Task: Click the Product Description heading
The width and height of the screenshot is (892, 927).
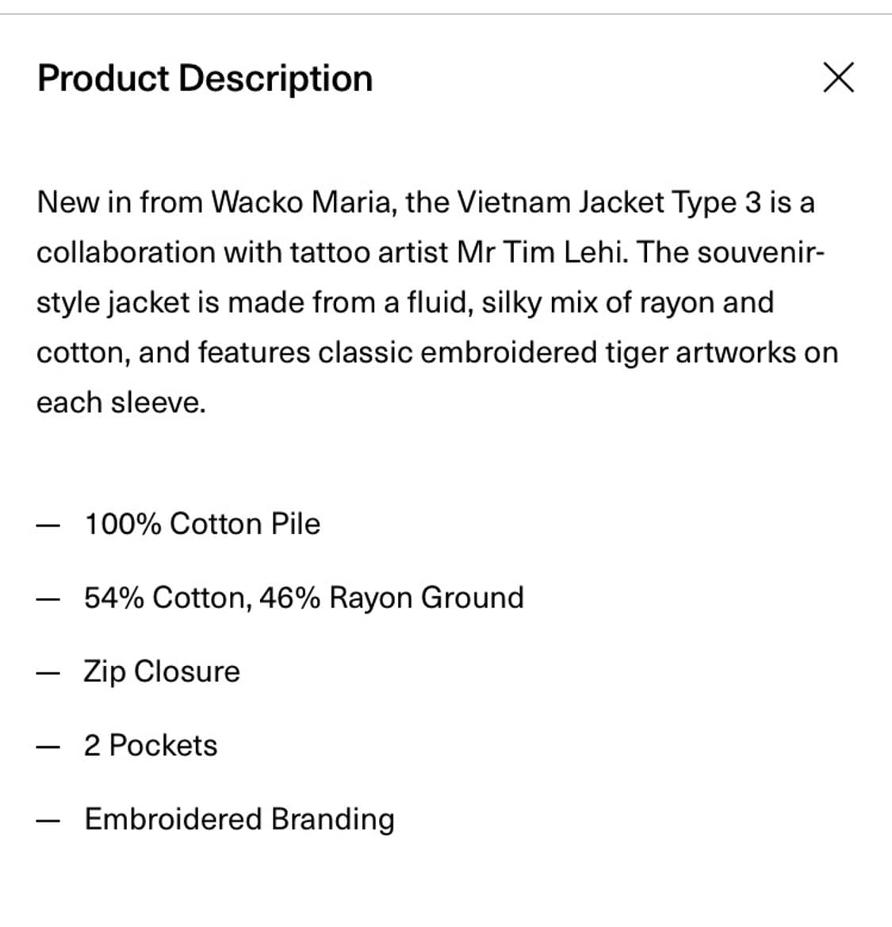Action: coord(205,79)
